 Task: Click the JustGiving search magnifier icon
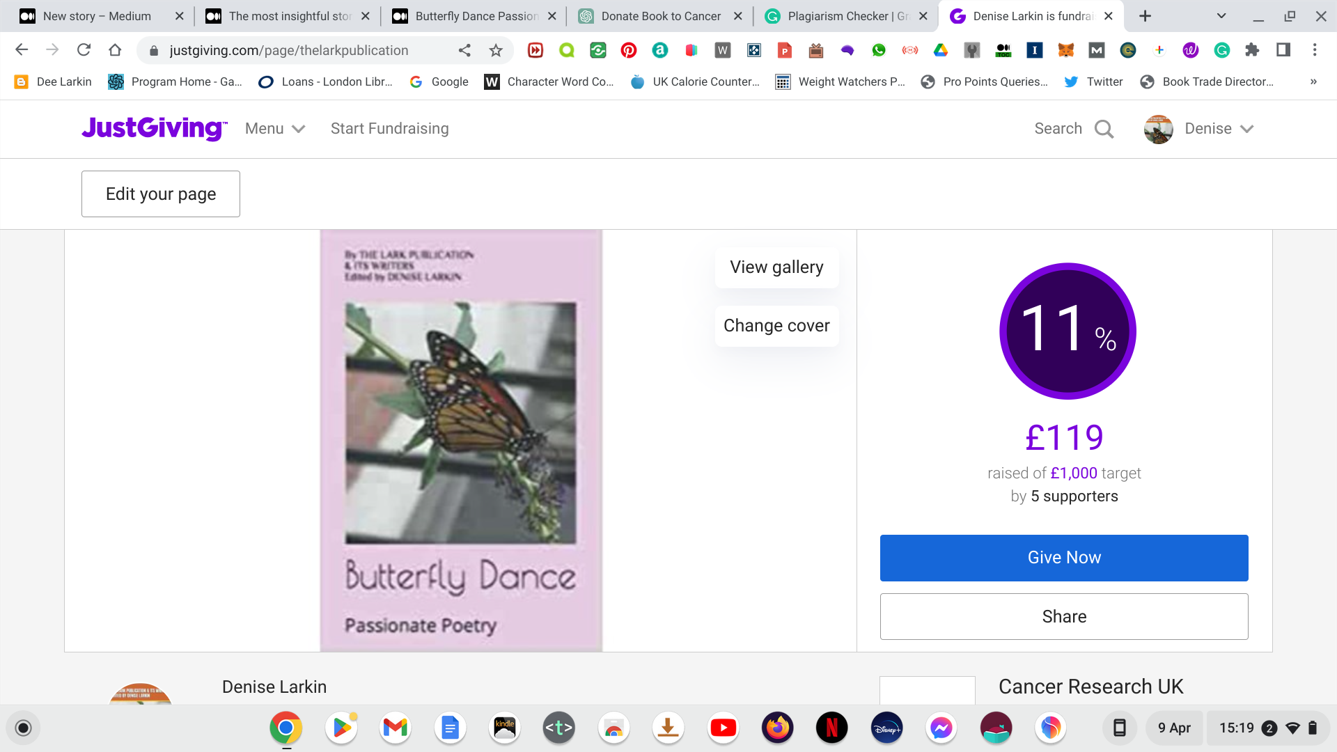click(x=1104, y=129)
